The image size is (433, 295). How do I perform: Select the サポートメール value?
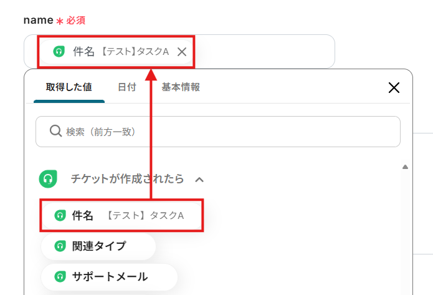[x=110, y=276]
